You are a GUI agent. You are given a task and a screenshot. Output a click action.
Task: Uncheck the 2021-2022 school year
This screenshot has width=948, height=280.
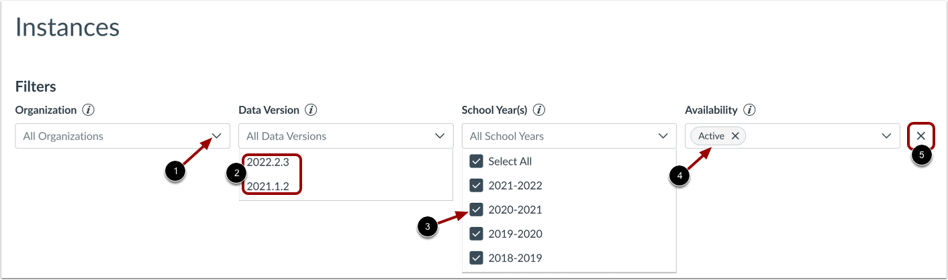click(x=476, y=186)
